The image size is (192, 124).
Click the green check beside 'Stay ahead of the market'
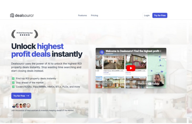(x=13, y=83)
